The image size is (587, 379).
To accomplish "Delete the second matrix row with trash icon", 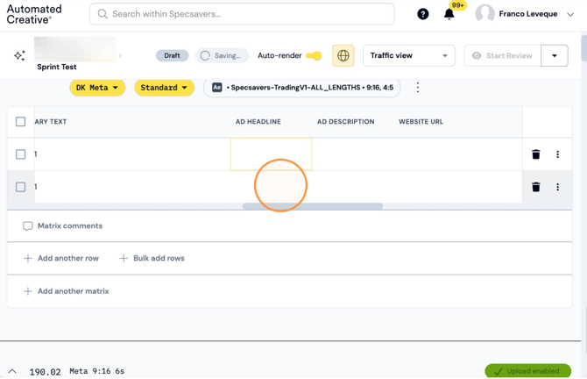I will point(535,187).
